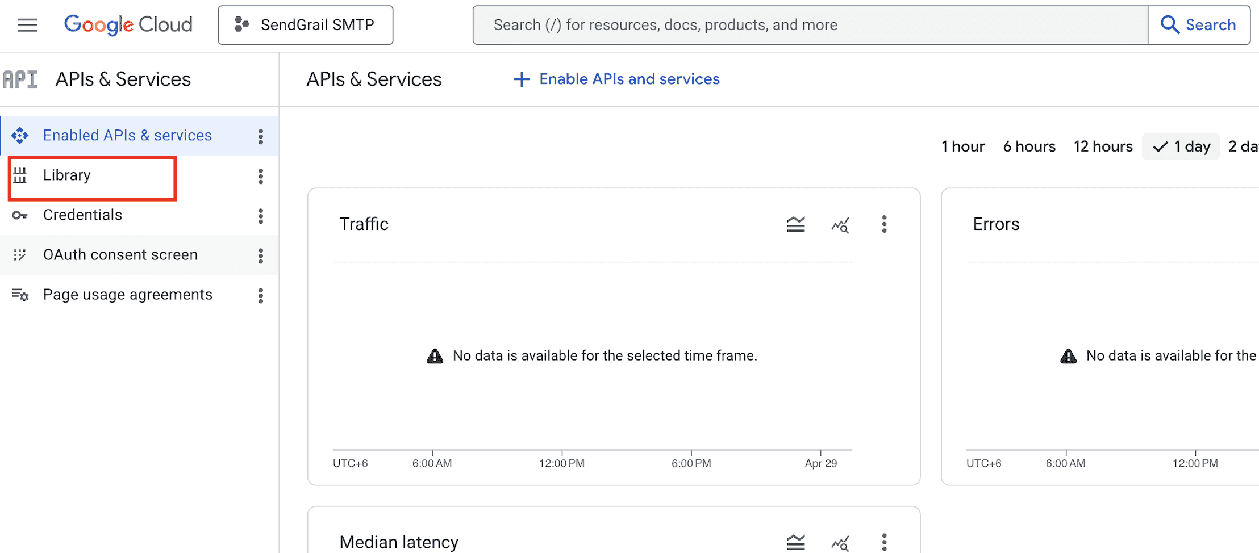1259x553 pixels.
Task: Toggle the legend in Traffic chart
Action: click(796, 224)
